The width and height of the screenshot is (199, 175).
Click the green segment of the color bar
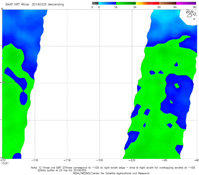coord(126,3)
